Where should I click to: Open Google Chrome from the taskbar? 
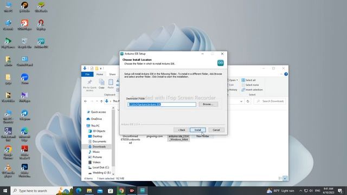pos(121,191)
